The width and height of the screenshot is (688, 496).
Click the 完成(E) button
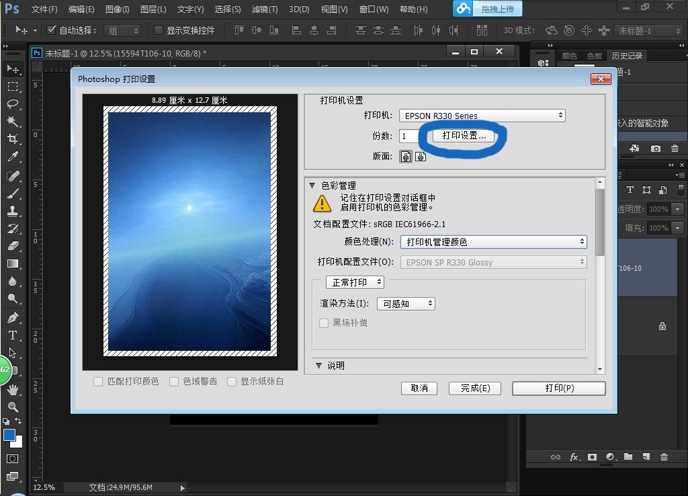[475, 388]
